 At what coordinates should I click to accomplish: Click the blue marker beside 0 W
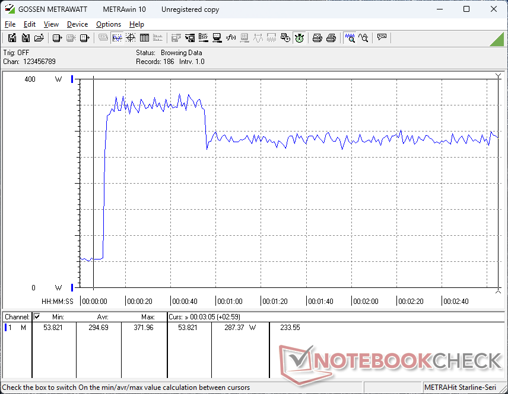pos(72,287)
